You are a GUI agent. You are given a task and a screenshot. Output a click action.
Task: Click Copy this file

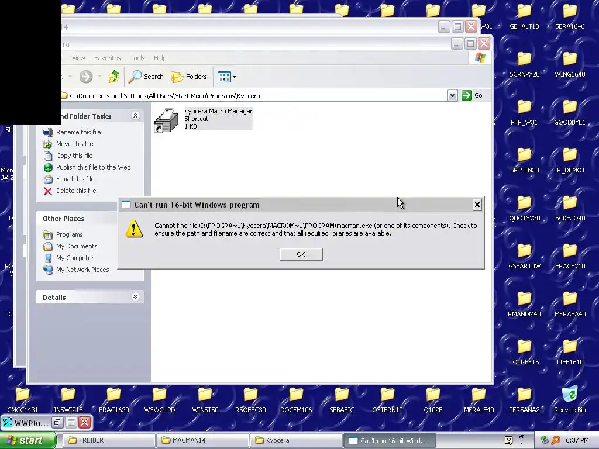coord(74,156)
